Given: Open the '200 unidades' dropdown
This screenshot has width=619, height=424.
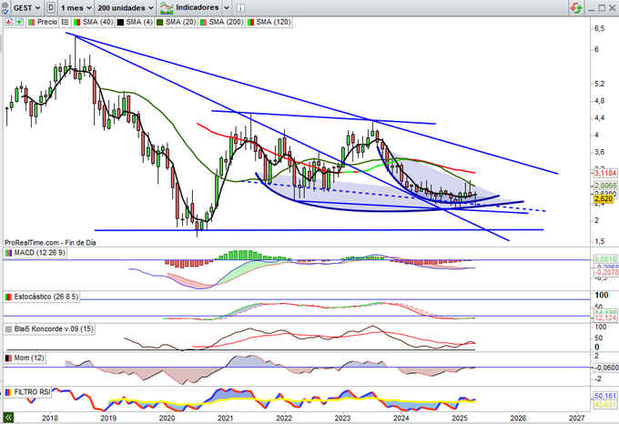Looking at the screenshot, I should click(x=125, y=7).
